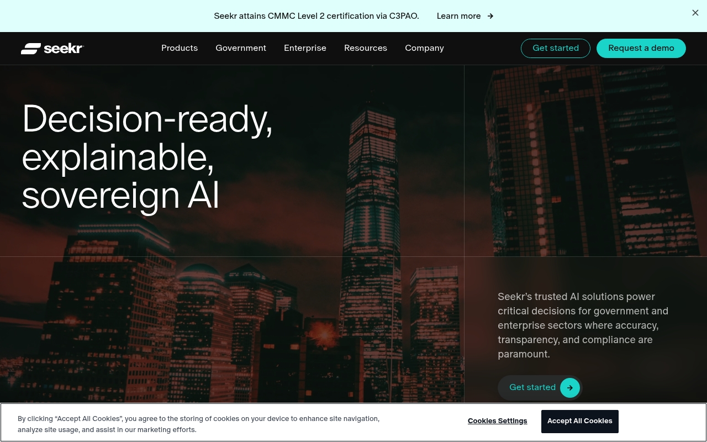Click Get started text in hero section
Screen dimensions: 707x442
(532, 387)
